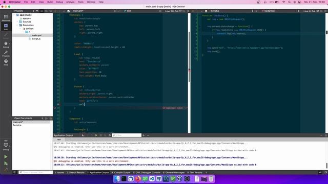
Task: Select main.qml in project tree
Action: [36, 35]
